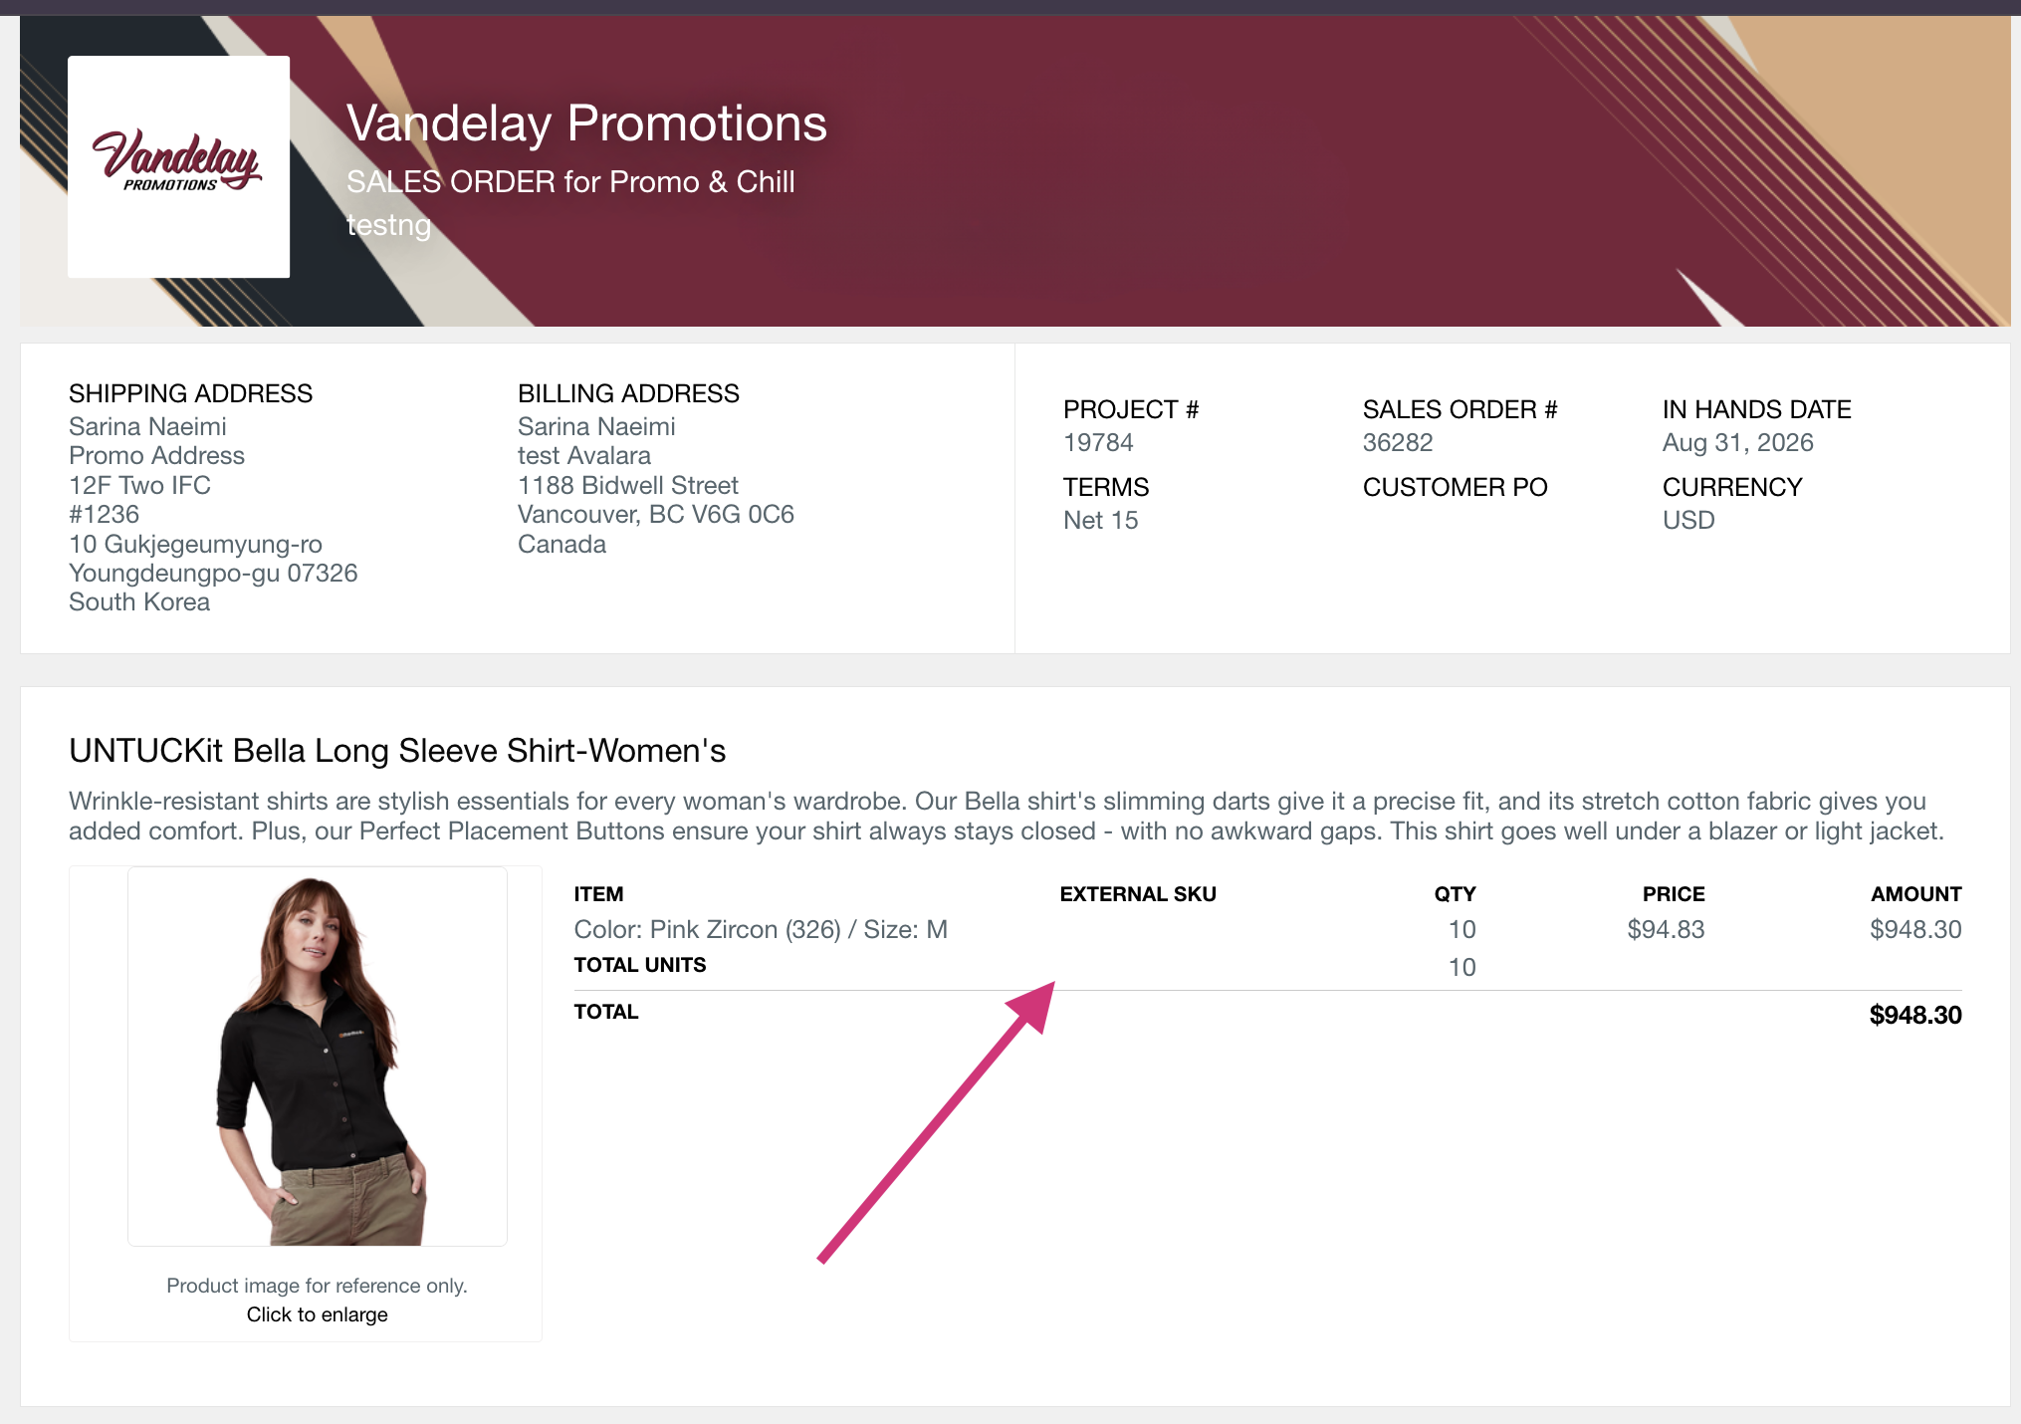The height and width of the screenshot is (1424, 2021).
Task: Click the QTY column header
Action: (1455, 894)
